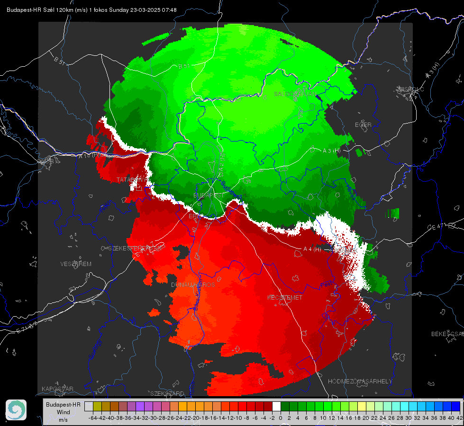This screenshot has width=464, height=426.
Task: Click the grey BUDAPEST city label
Action: pos(209,195)
